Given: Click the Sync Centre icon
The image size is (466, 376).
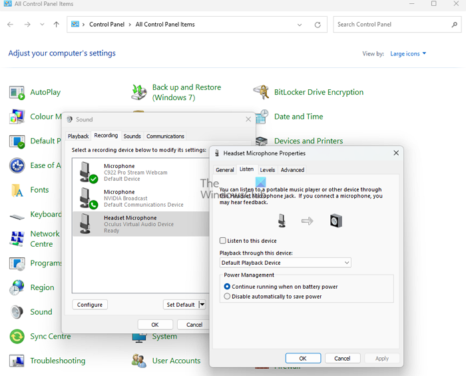Looking at the screenshot, I should 17,337.
